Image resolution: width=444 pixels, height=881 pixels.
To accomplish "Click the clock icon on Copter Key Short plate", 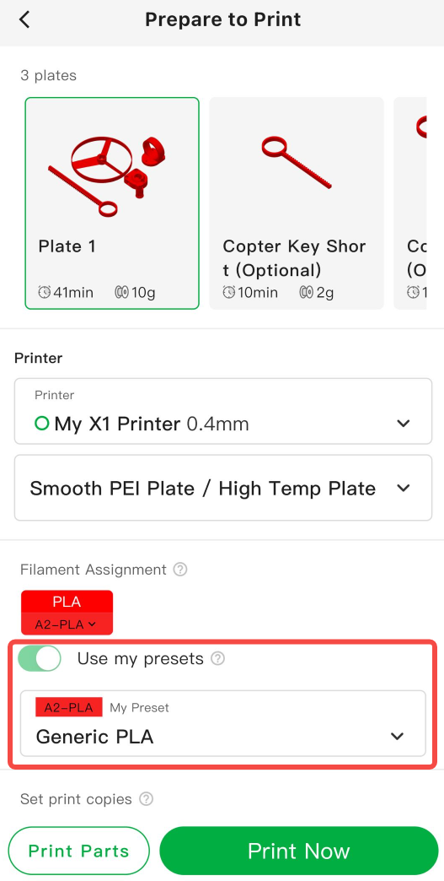I will click(x=228, y=292).
